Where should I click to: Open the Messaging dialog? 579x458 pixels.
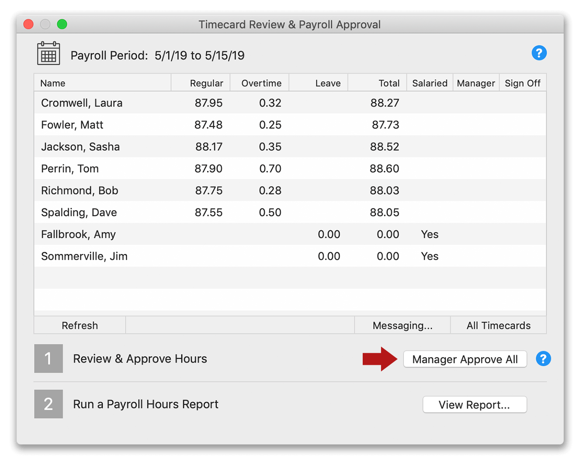pos(402,325)
